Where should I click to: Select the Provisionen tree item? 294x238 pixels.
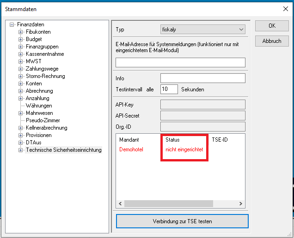click(39, 135)
